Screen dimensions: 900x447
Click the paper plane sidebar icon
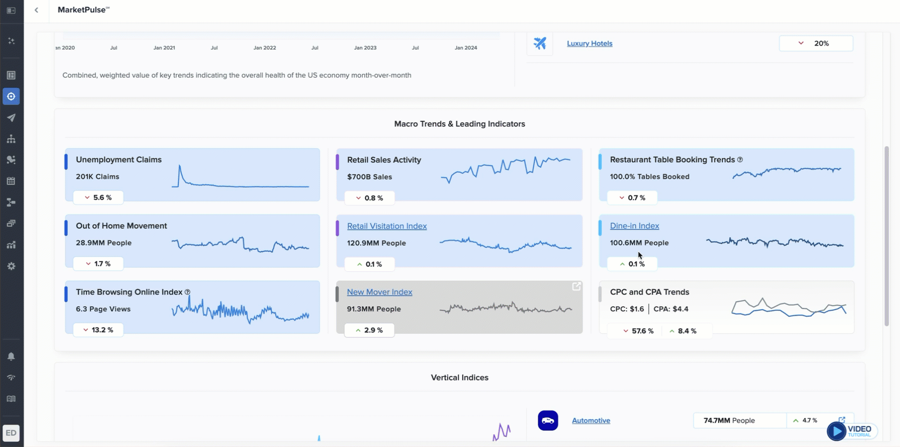click(11, 118)
